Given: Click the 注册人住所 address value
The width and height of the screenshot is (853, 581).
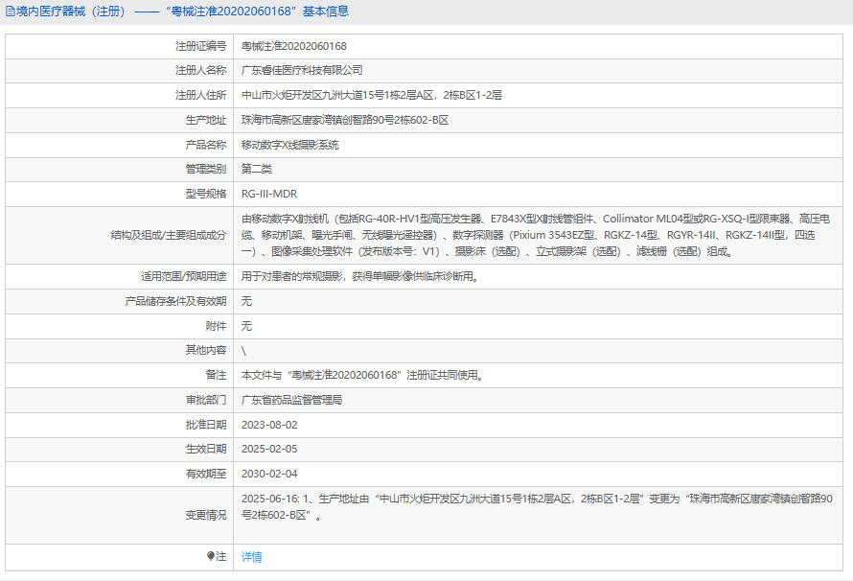Looking at the screenshot, I should (371, 96).
